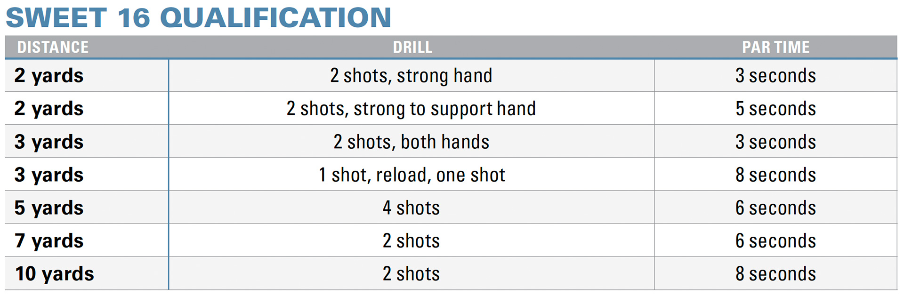Select the PAR TIME column header
904x304 pixels.
(x=775, y=47)
